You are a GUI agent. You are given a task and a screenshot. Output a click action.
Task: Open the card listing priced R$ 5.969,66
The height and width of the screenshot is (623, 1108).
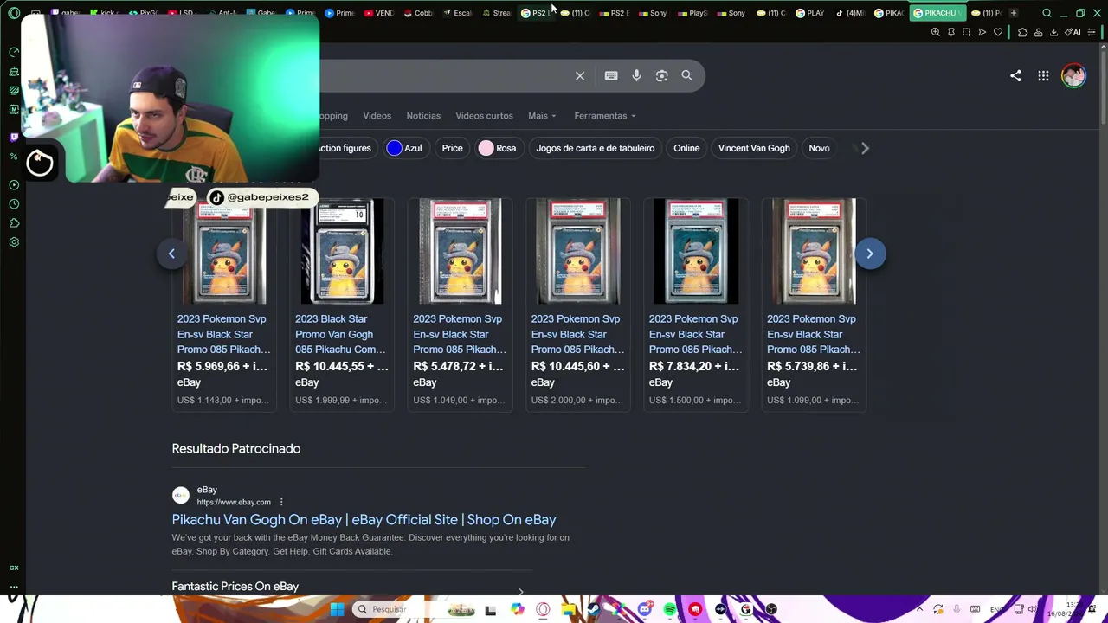click(x=223, y=304)
